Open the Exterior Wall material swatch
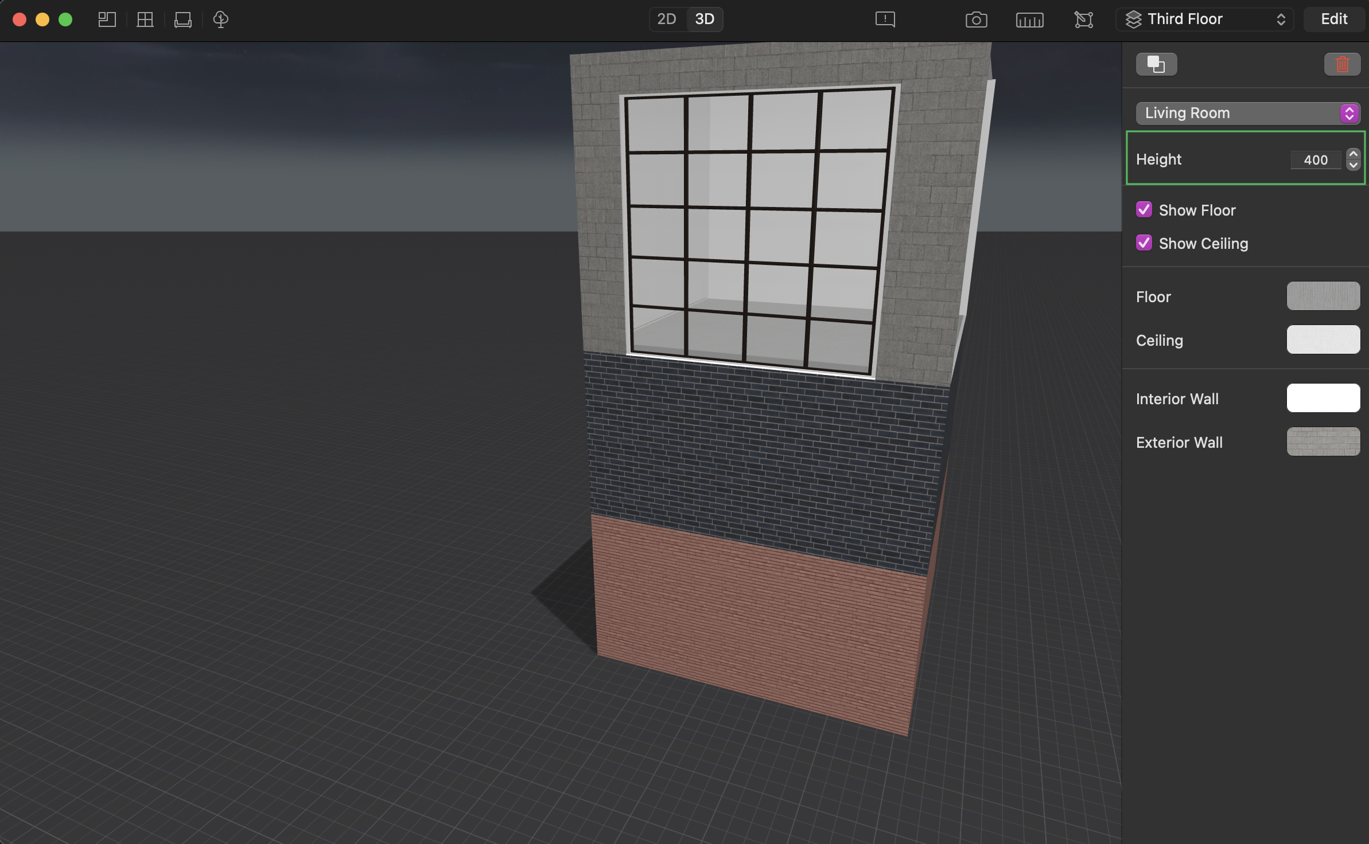Viewport: 1369px width, 844px height. tap(1323, 441)
